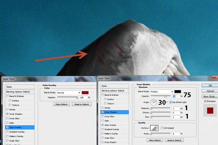Enable Gradient Overlay in the left Layer Style dialog
The height and width of the screenshot is (145, 218).
(7, 132)
